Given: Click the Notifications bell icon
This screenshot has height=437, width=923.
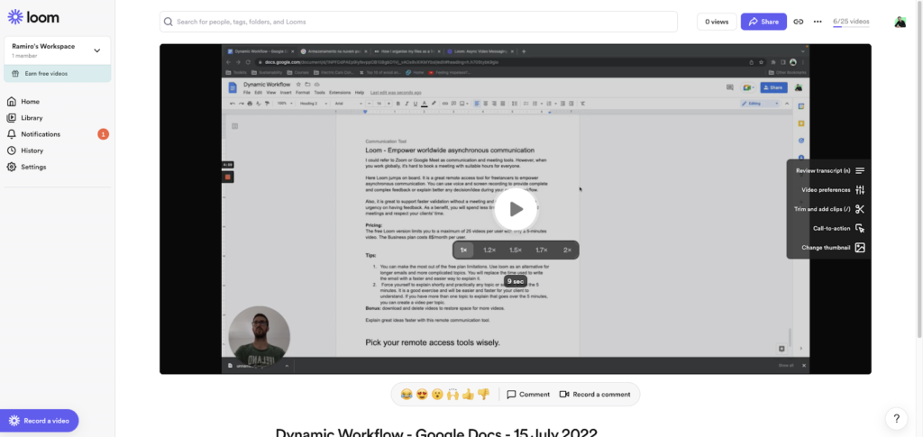Looking at the screenshot, I should click(x=11, y=134).
